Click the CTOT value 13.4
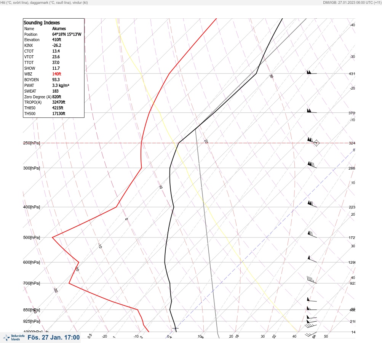 click(56, 51)
